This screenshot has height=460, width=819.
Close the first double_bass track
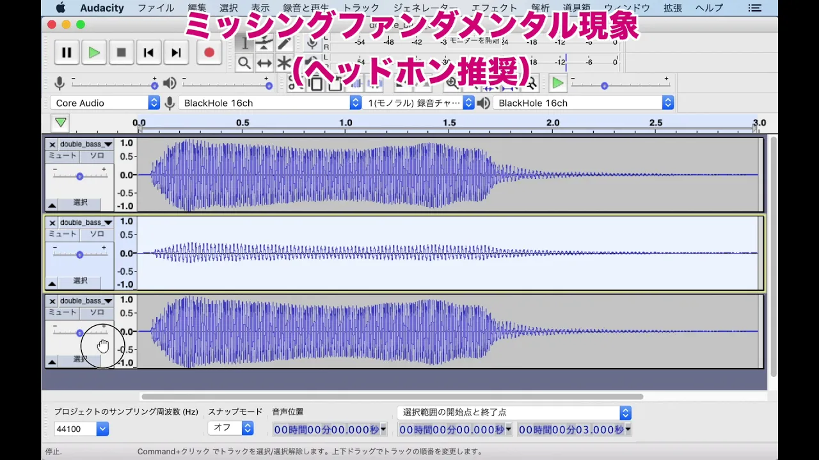[x=52, y=144]
